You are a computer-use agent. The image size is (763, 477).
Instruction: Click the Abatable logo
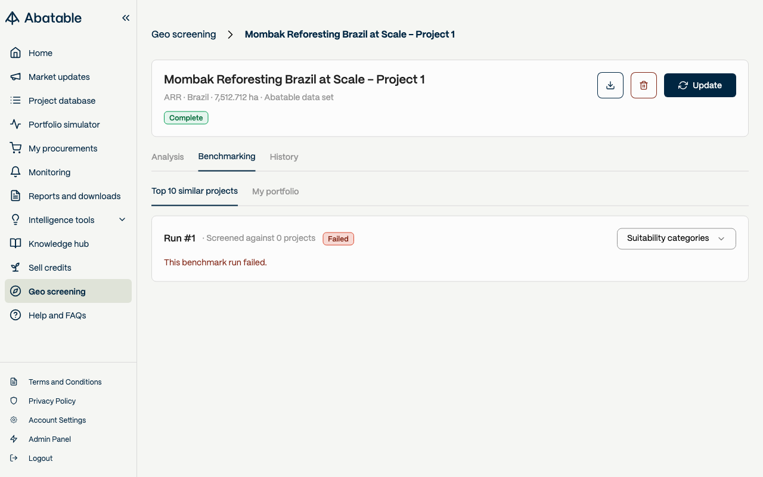pyautogui.click(x=44, y=18)
